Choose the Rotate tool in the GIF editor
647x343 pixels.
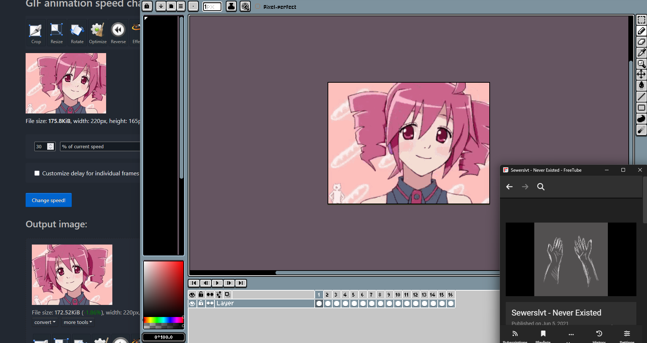coord(77,33)
